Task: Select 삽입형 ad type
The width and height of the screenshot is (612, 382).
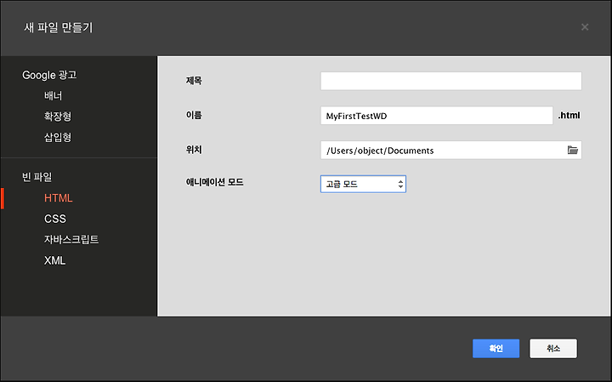Action: coord(58,137)
